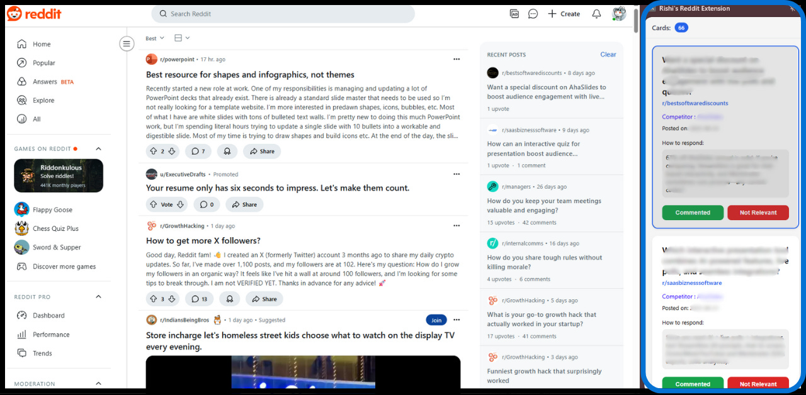Open the Riddonkulous game card

tap(59, 175)
